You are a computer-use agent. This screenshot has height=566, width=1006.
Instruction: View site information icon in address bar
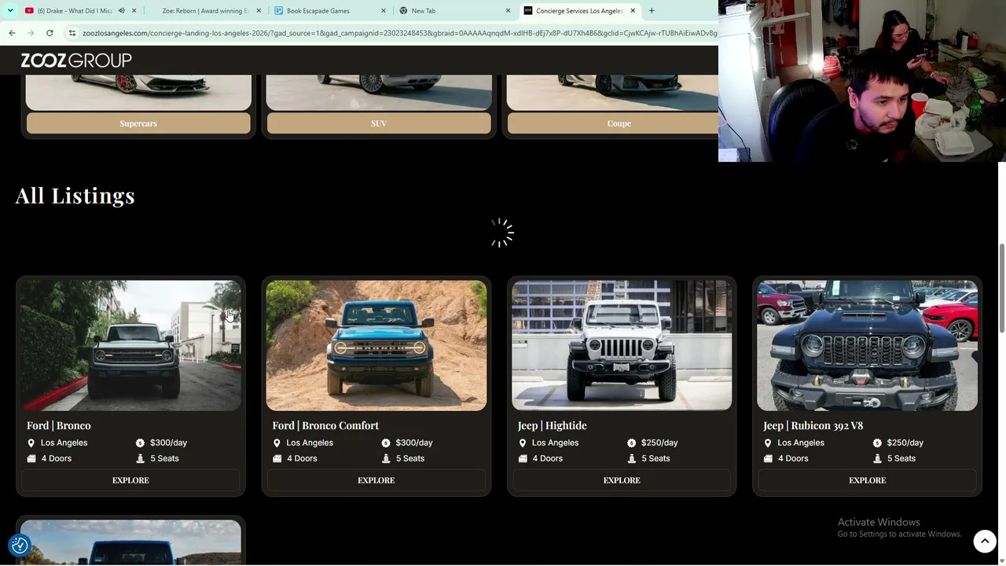[72, 33]
